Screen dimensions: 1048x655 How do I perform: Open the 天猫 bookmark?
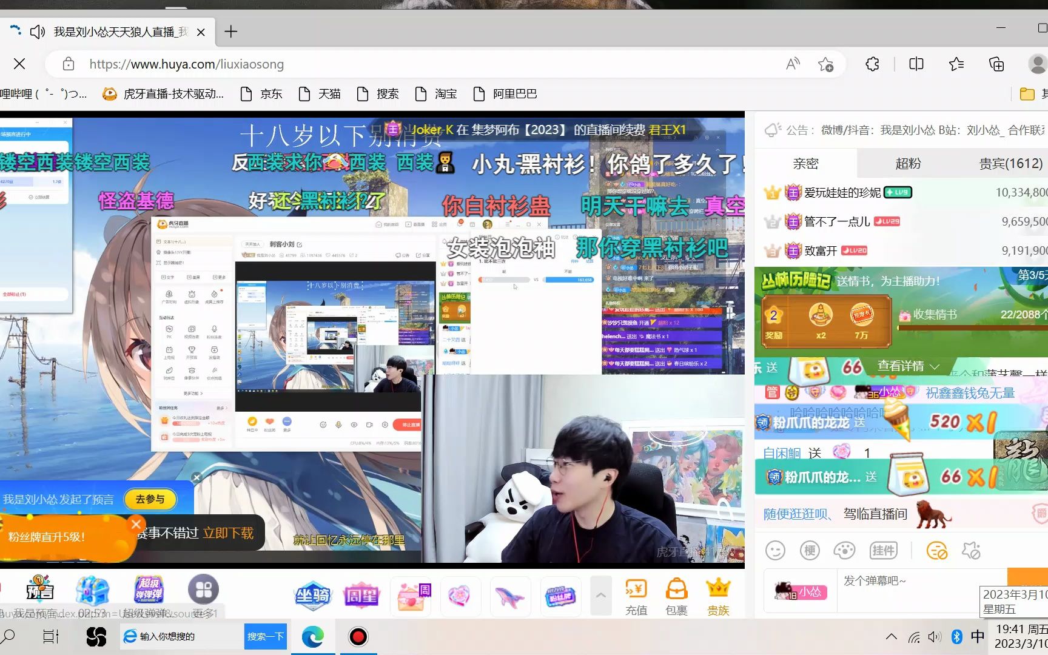click(x=320, y=94)
